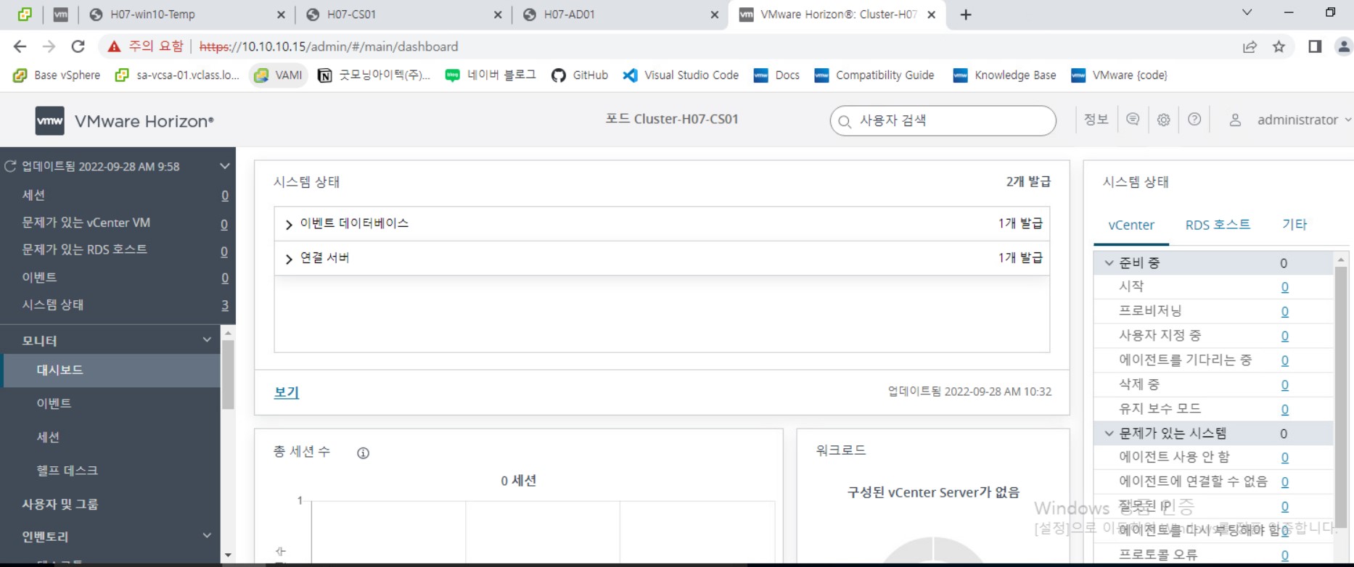1354x567 pixels.
Task: Click the red security warning triangle
Action: click(113, 46)
